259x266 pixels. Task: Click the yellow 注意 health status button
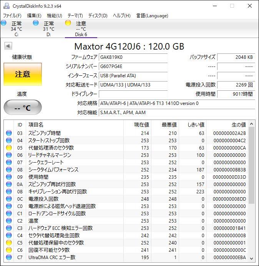click(x=23, y=74)
